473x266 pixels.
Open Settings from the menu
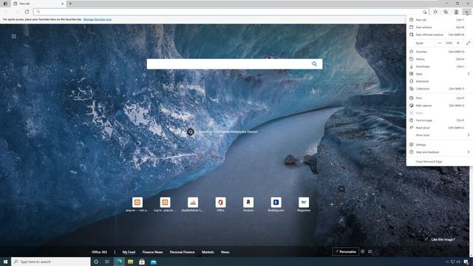pyautogui.click(x=440, y=145)
